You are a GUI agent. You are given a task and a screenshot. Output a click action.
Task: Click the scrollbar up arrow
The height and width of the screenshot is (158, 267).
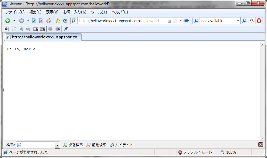262,45
